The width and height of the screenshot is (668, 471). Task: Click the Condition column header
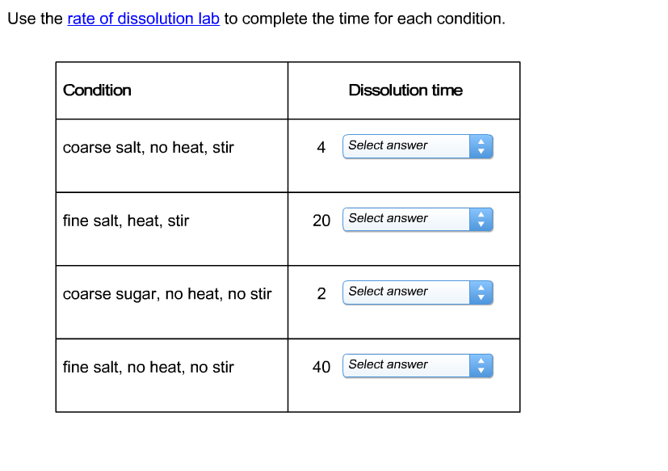97,90
